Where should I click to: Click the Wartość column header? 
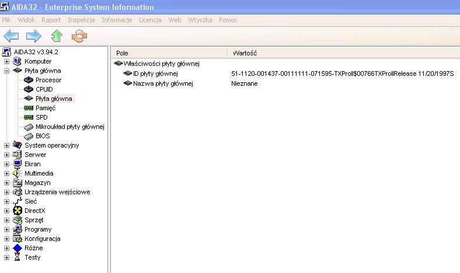pos(344,53)
